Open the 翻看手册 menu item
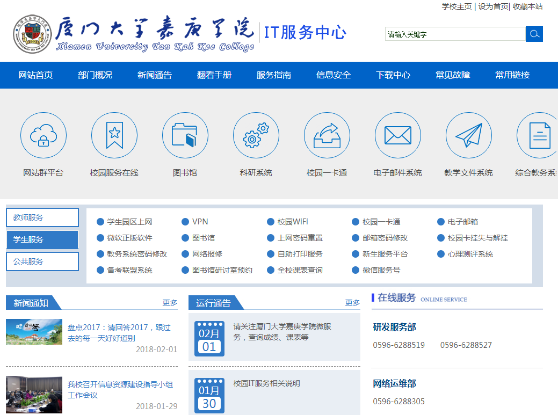 click(x=214, y=75)
